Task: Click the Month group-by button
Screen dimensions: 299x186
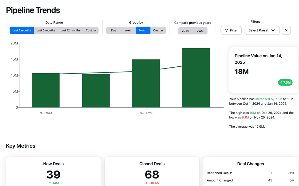Action: pyautogui.click(x=143, y=30)
